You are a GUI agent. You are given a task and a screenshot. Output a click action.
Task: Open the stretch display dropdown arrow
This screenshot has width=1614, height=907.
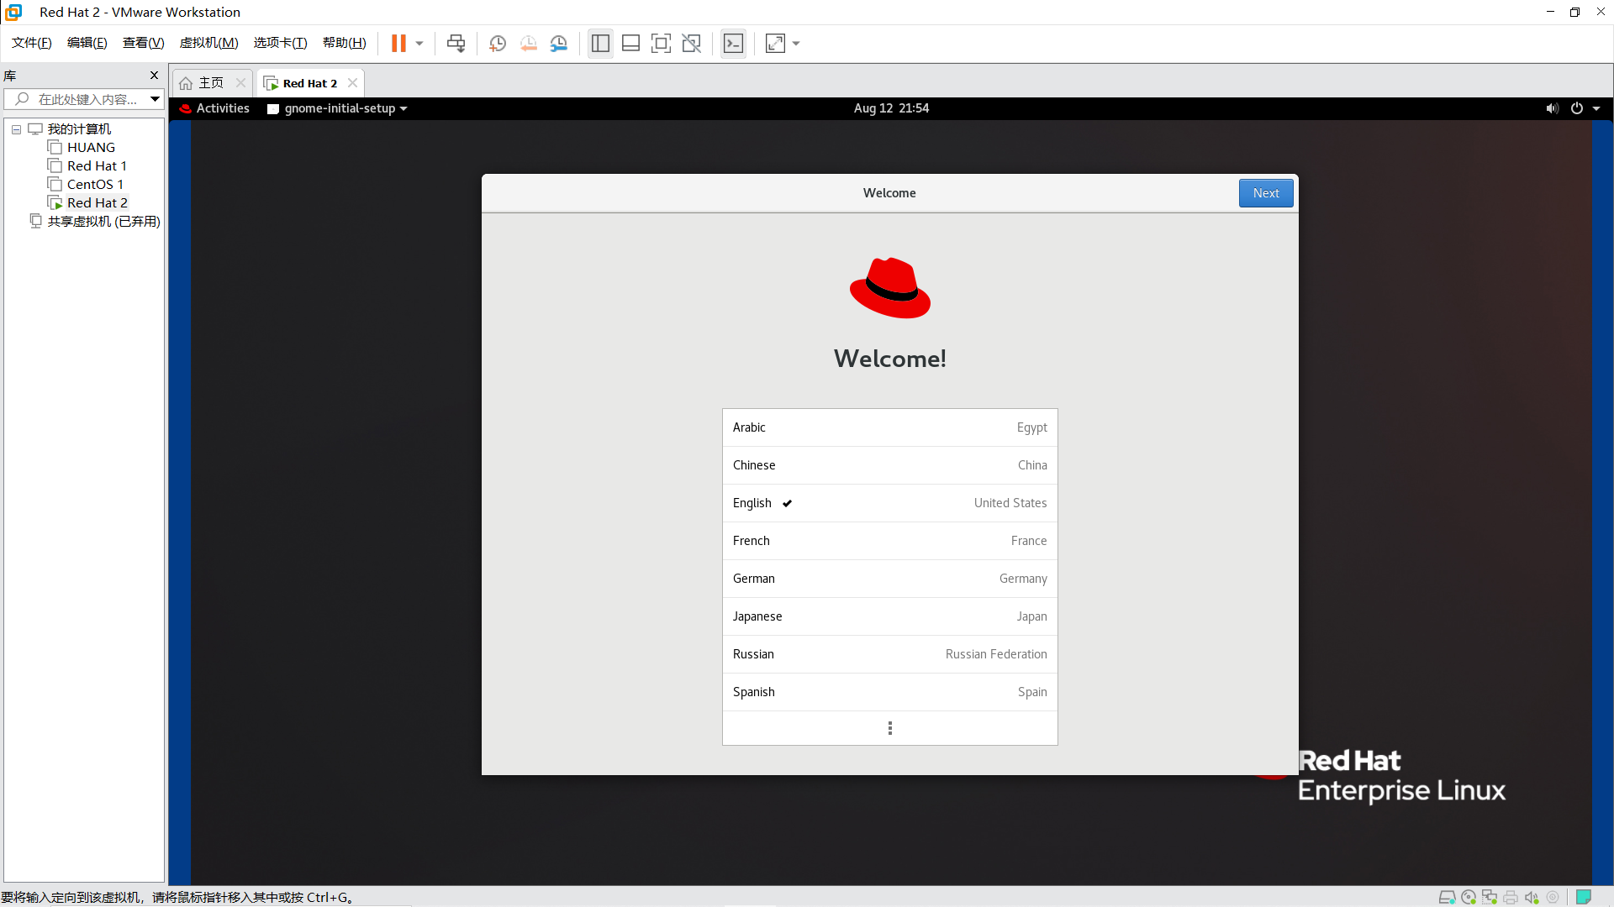pyautogui.click(x=796, y=44)
